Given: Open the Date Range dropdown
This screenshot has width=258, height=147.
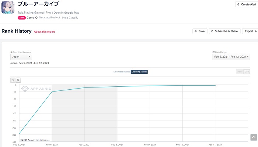Looking at the screenshot, I should pos(231,57).
